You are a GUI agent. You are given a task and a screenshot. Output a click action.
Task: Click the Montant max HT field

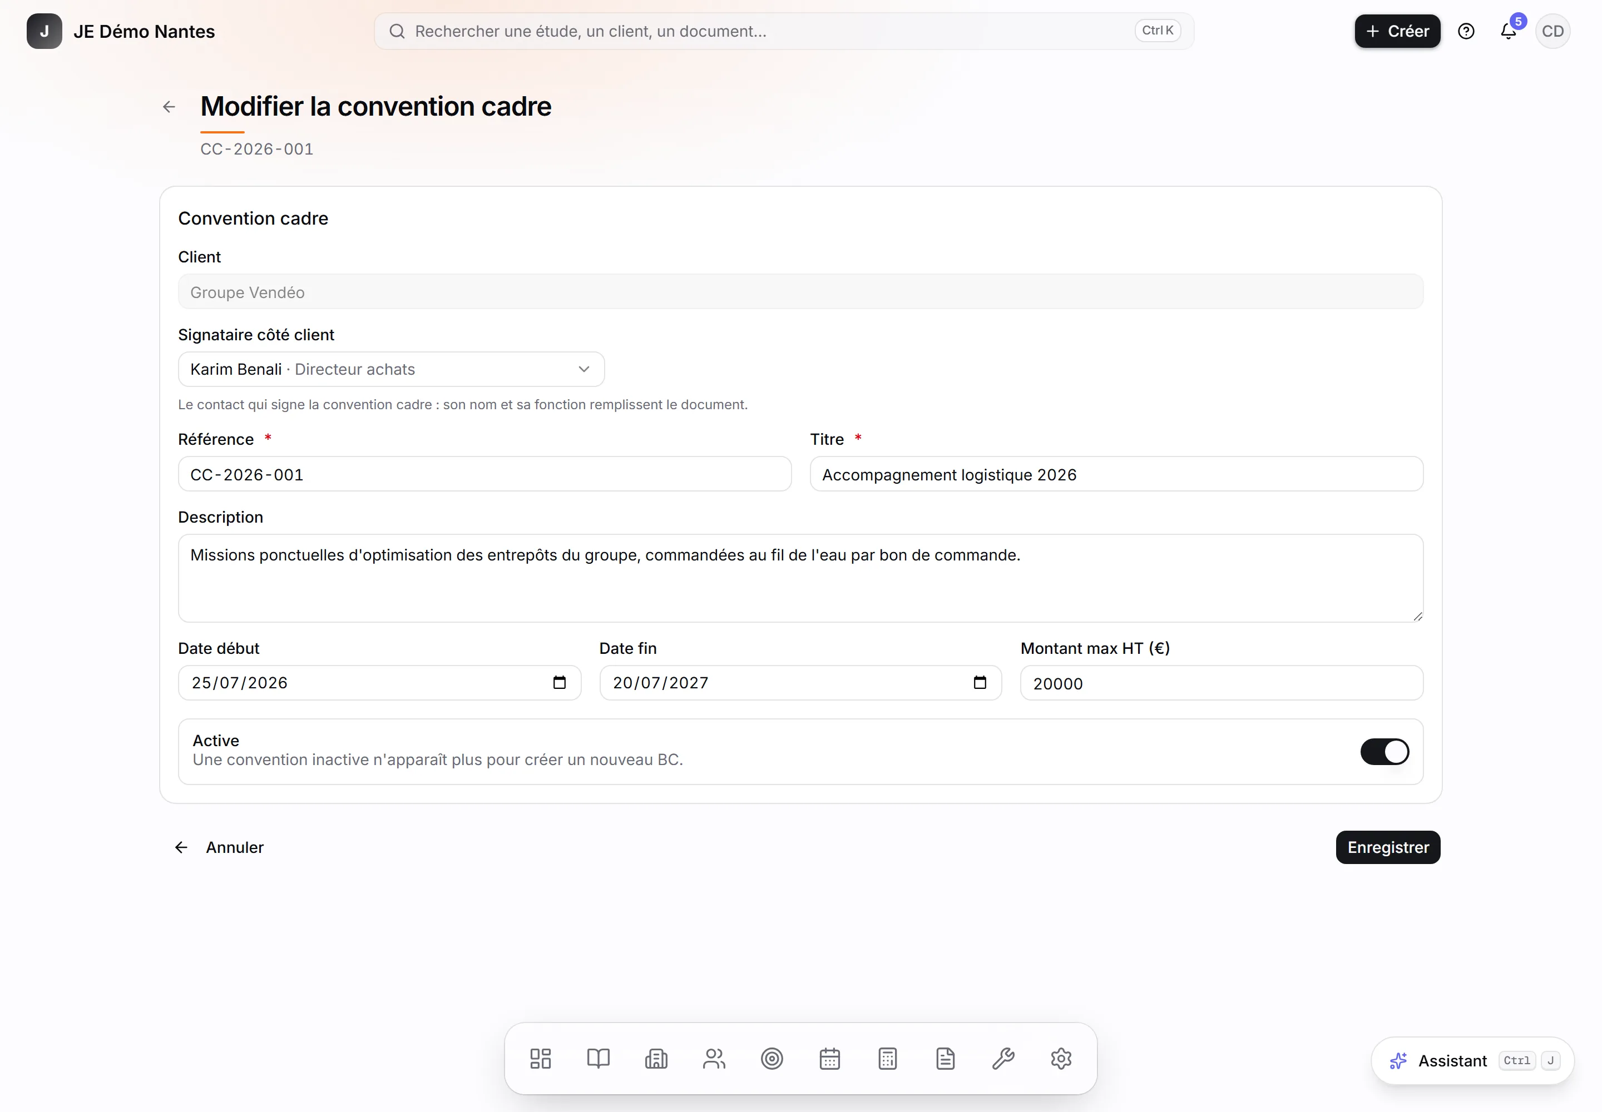coord(1222,683)
